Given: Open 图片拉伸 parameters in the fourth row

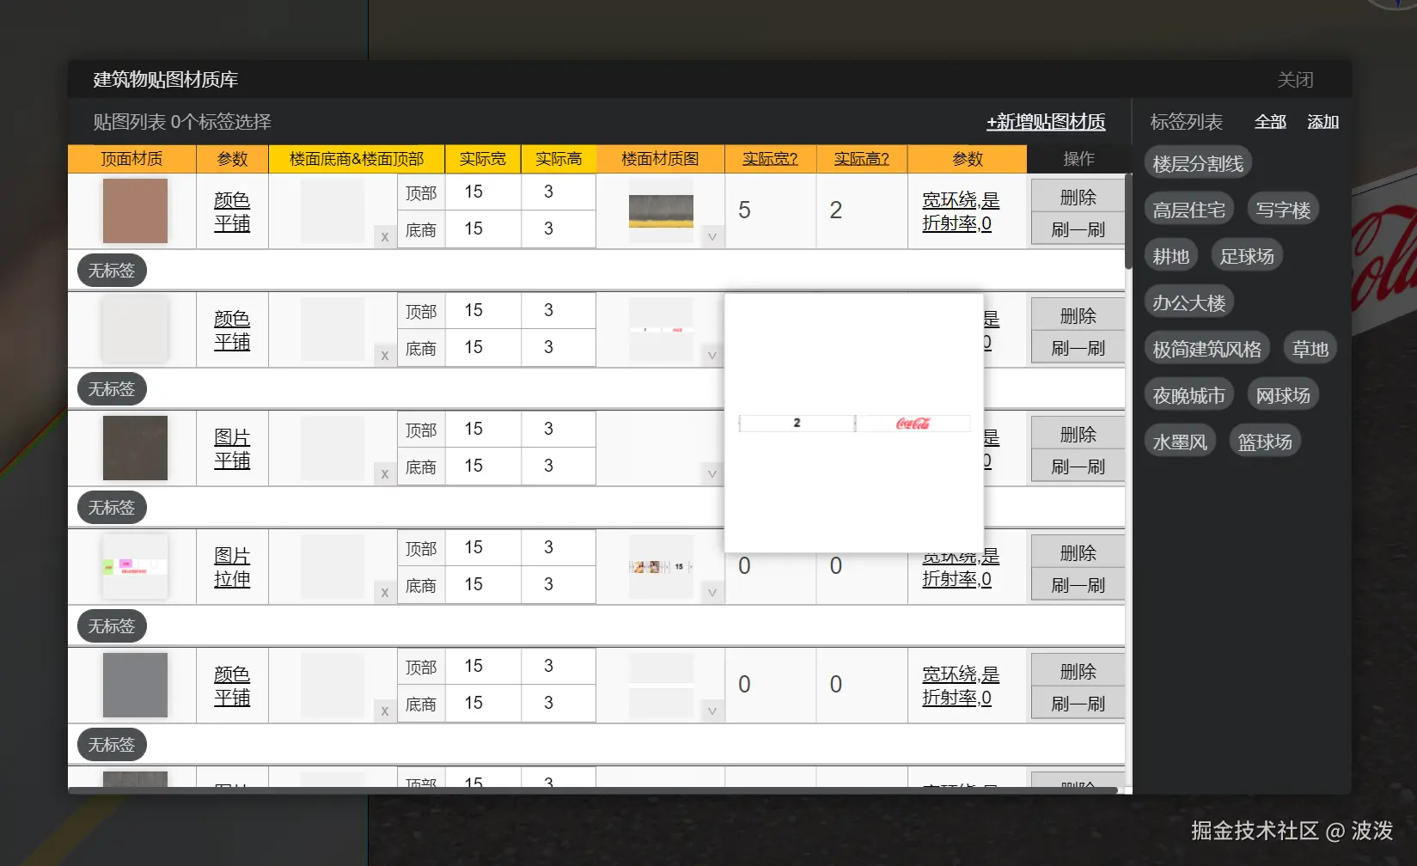Looking at the screenshot, I should click(232, 567).
